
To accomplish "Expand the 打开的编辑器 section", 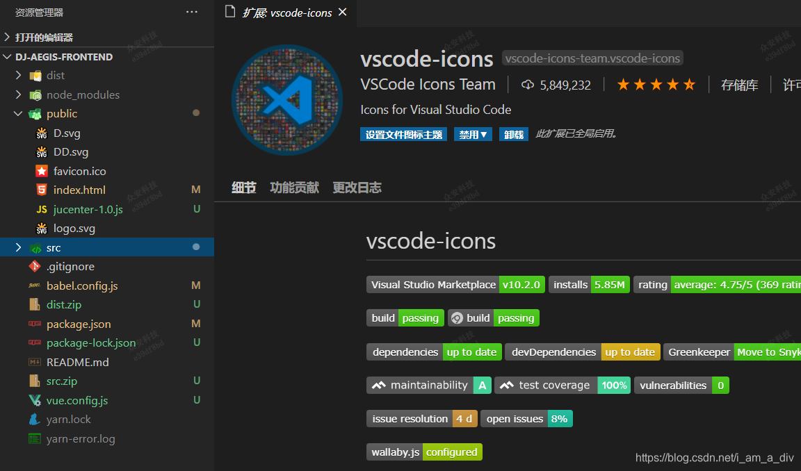I will [x=7, y=38].
